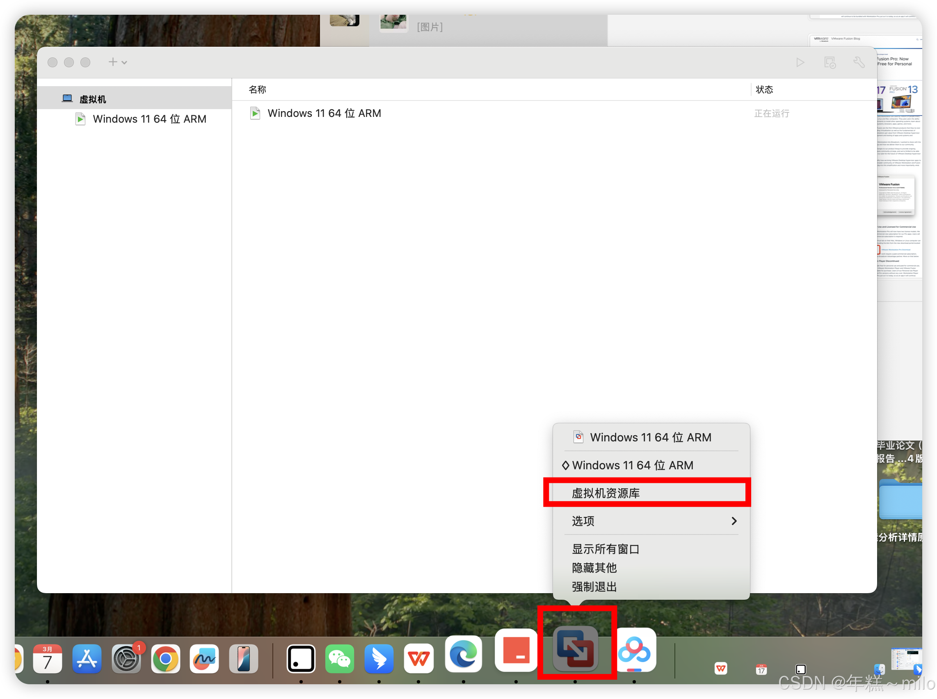Open WPS Office from the dock
937x699 pixels.
pyautogui.click(x=418, y=659)
